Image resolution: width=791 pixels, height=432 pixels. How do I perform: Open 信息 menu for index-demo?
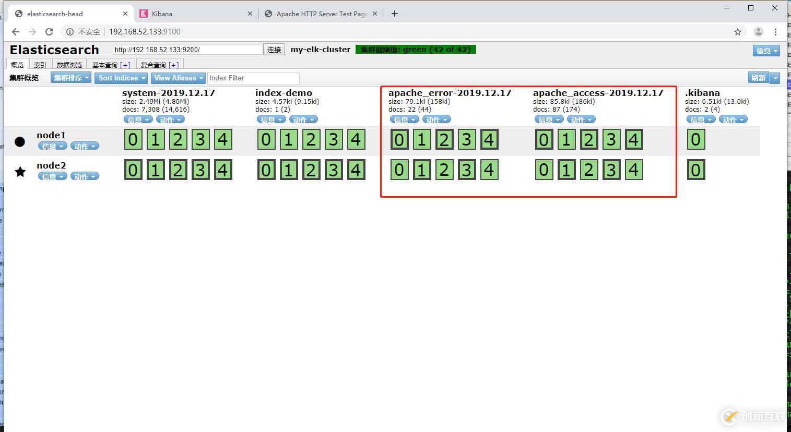coord(271,119)
